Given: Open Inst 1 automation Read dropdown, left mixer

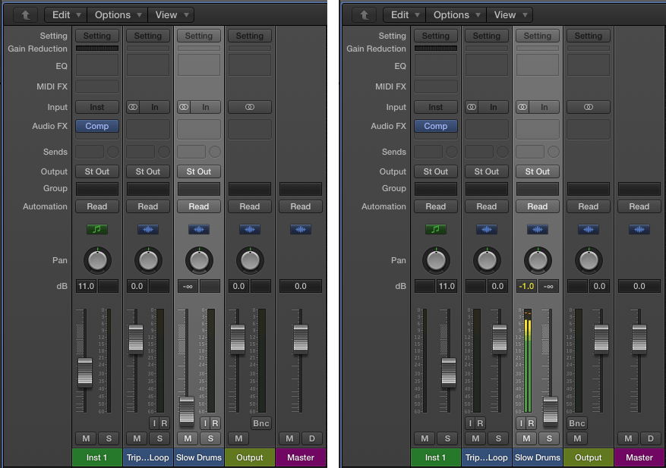Looking at the screenshot, I should [97, 206].
